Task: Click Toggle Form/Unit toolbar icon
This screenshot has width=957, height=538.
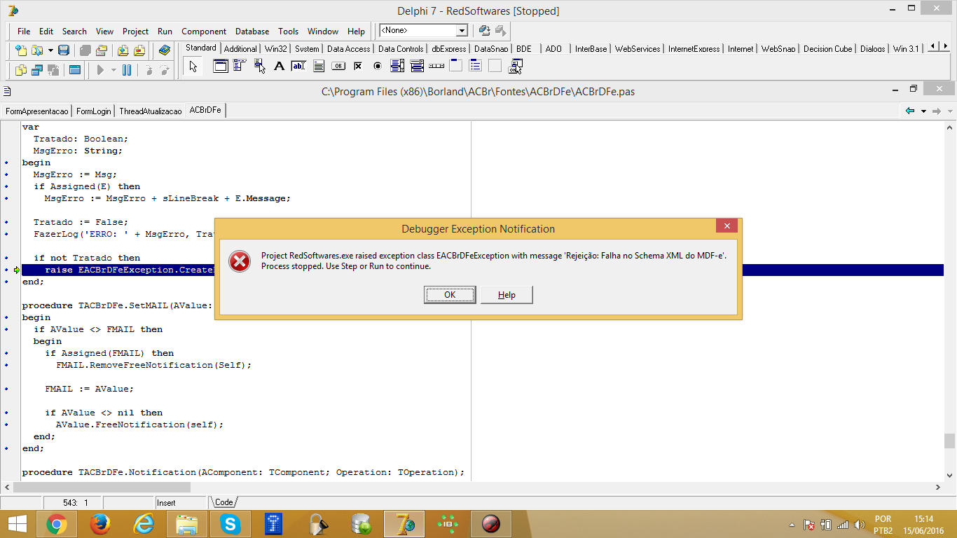Action: click(x=53, y=70)
